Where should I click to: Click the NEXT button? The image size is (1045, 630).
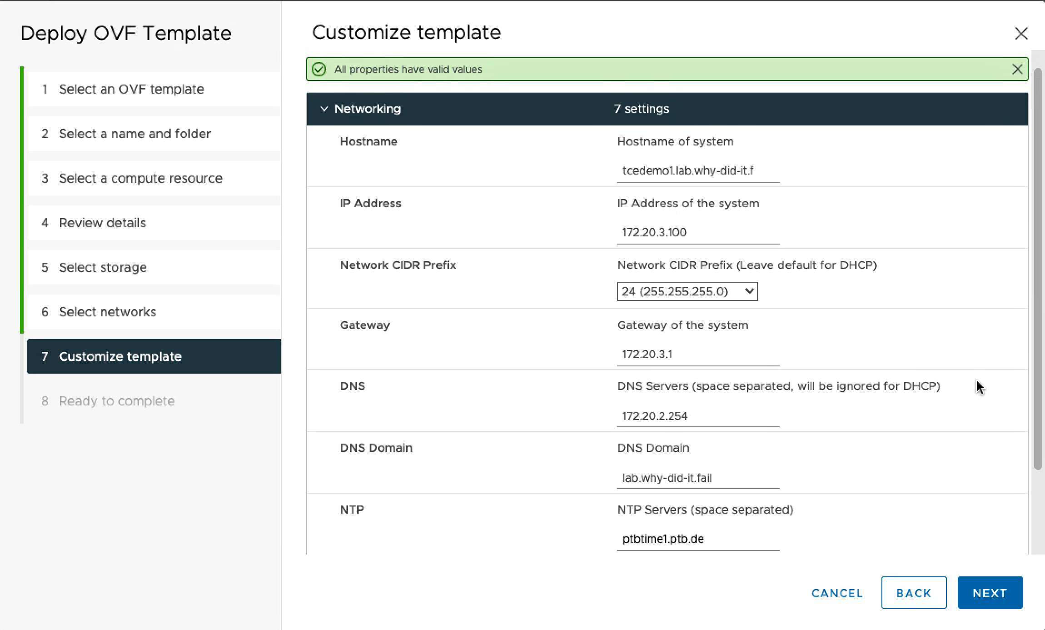[990, 593]
